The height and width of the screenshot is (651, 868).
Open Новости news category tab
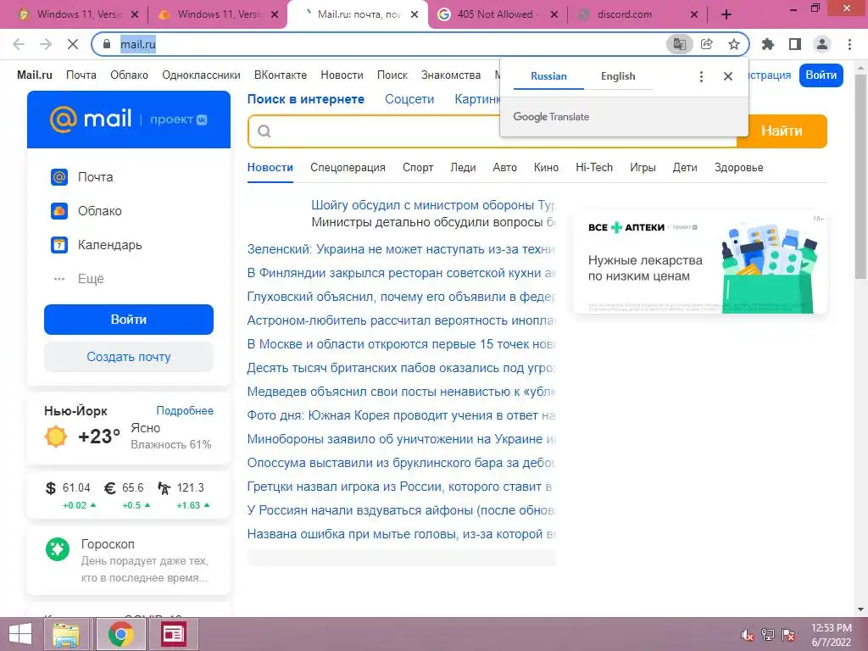(270, 168)
